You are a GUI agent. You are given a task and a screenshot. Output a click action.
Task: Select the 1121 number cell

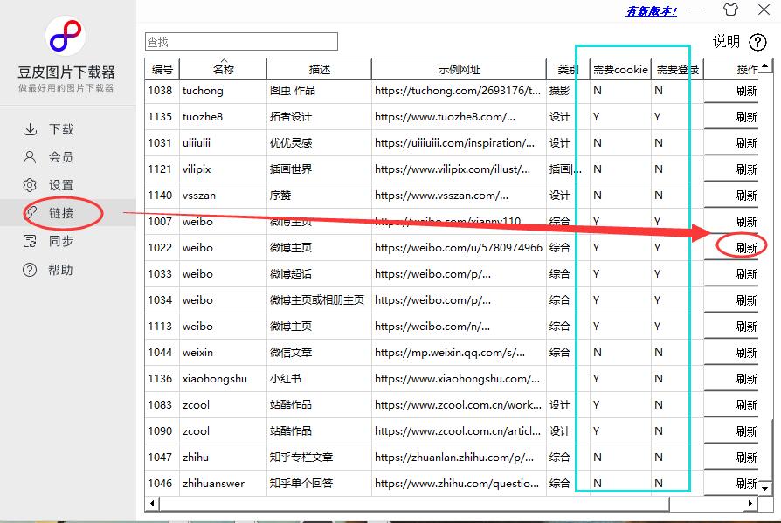162,169
